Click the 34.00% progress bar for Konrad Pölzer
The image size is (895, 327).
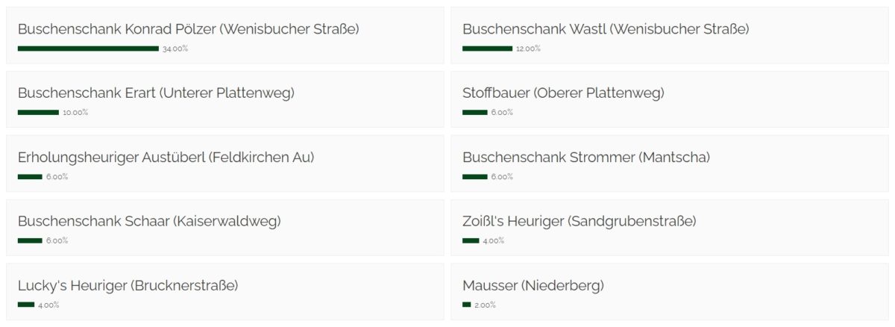[x=88, y=49]
